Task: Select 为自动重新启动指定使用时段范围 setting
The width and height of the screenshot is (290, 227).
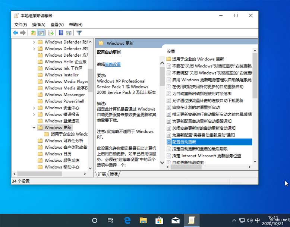Action: click(199, 94)
